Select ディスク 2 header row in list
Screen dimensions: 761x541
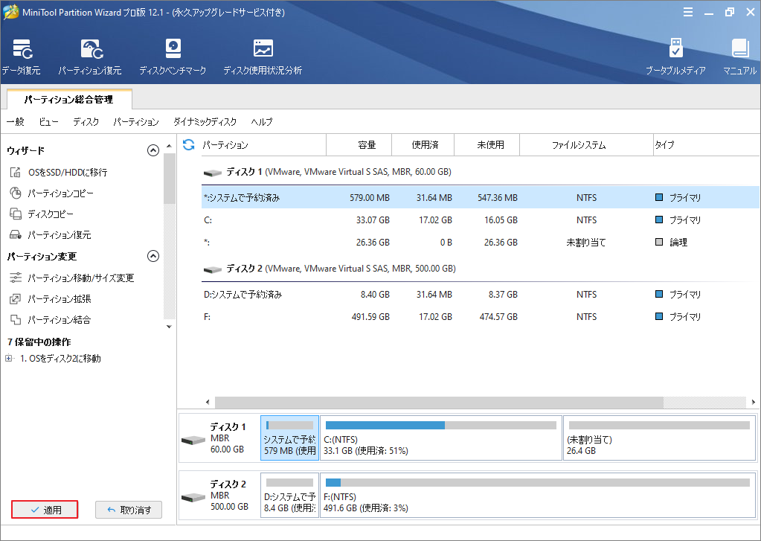point(330,269)
